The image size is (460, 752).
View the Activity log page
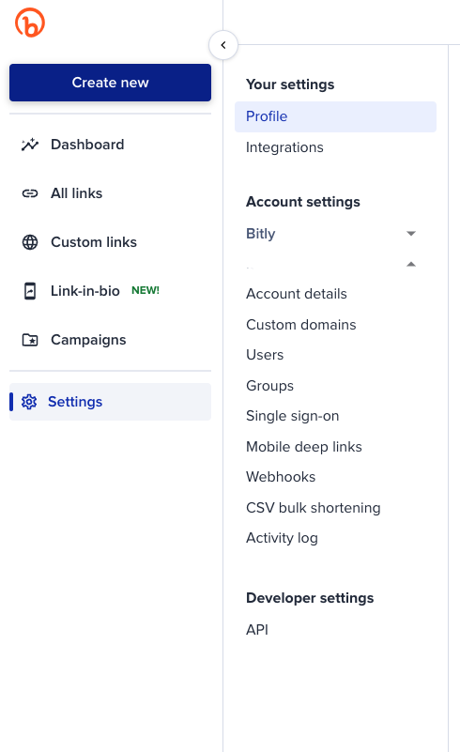[x=282, y=538]
